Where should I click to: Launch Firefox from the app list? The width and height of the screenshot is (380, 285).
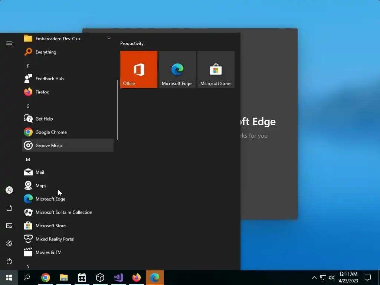(x=68, y=92)
